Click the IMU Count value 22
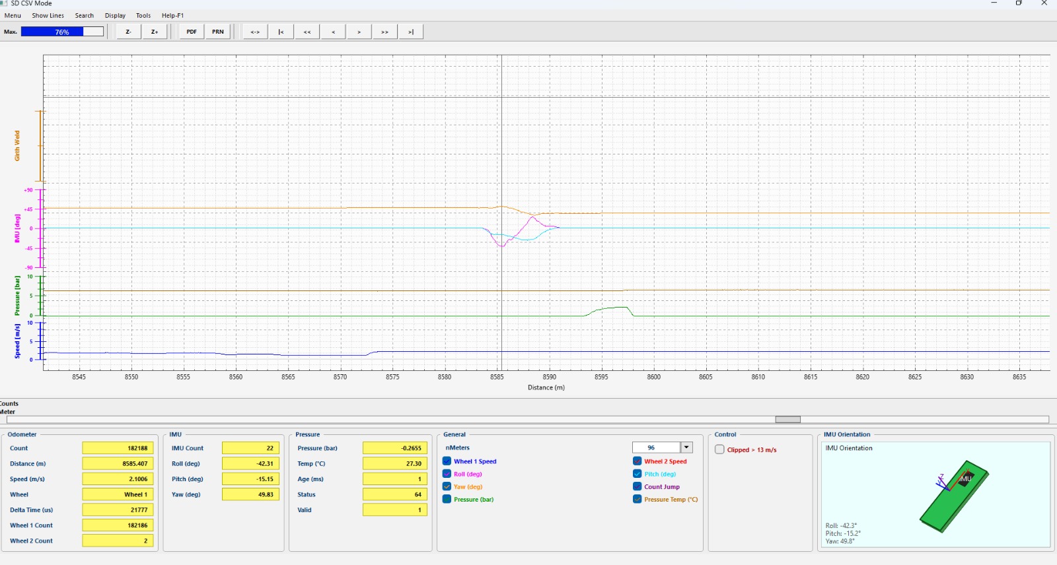Viewport: 1057px width, 565px height. (250, 448)
